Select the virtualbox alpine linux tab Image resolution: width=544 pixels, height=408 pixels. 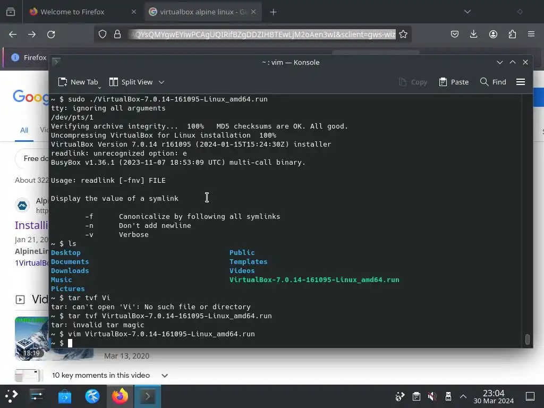pyautogui.click(x=203, y=12)
